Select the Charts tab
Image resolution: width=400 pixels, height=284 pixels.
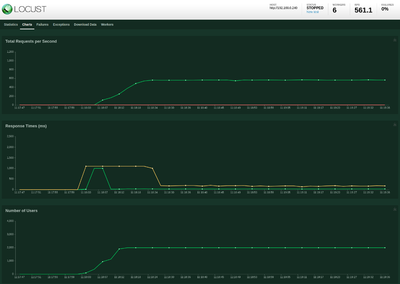(x=27, y=25)
